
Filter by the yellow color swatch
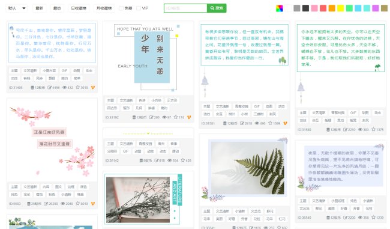pyautogui.click(x=341, y=8)
